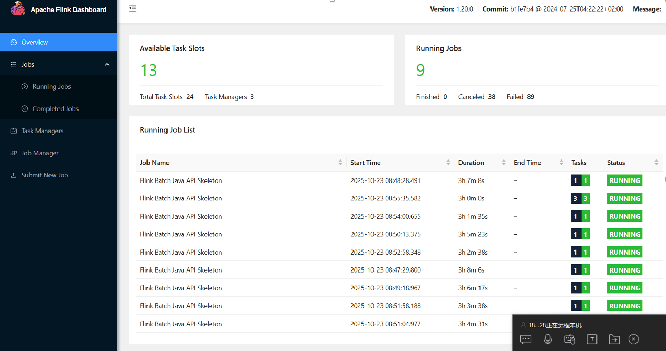The height and width of the screenshot is (351, 666).
Task: Open Running Jobs in the sidebar
Action: click(52, 86)
